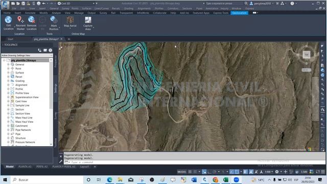Viewport: 327px width, 184px height.
Task: Switch to the Start file tab
Action: [x=10, y=39]
